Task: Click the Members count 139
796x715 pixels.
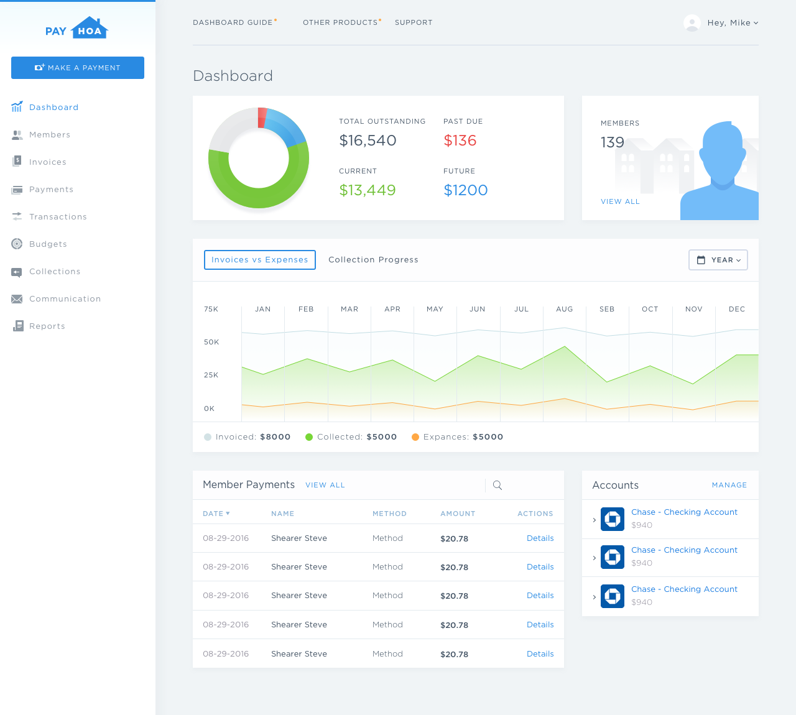Action: click(613, 142)
